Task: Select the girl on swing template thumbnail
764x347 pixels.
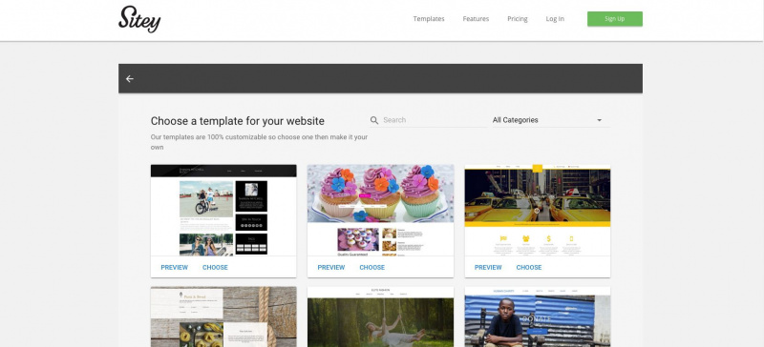Action: tap(380, 316)
